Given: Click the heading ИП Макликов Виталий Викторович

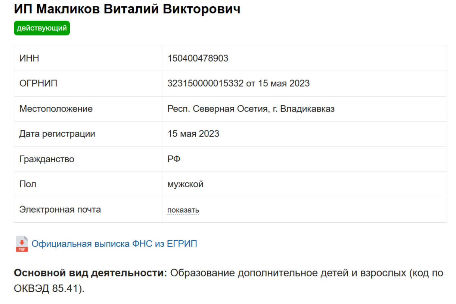Looking at the screenshot, I should tap(127, 9).
